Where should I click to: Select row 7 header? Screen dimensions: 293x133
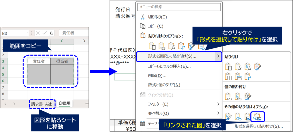click(x=3, y=87)
